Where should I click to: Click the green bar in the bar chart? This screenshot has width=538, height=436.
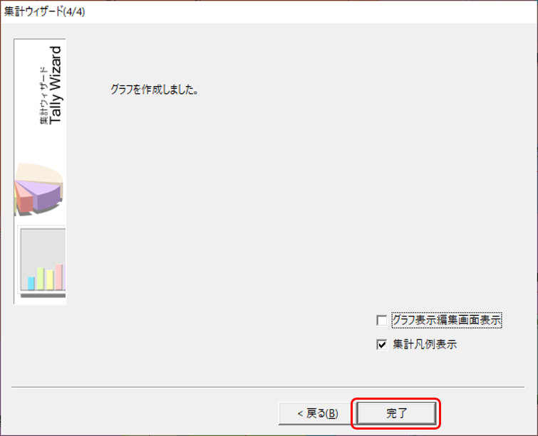tap(41, 278)
